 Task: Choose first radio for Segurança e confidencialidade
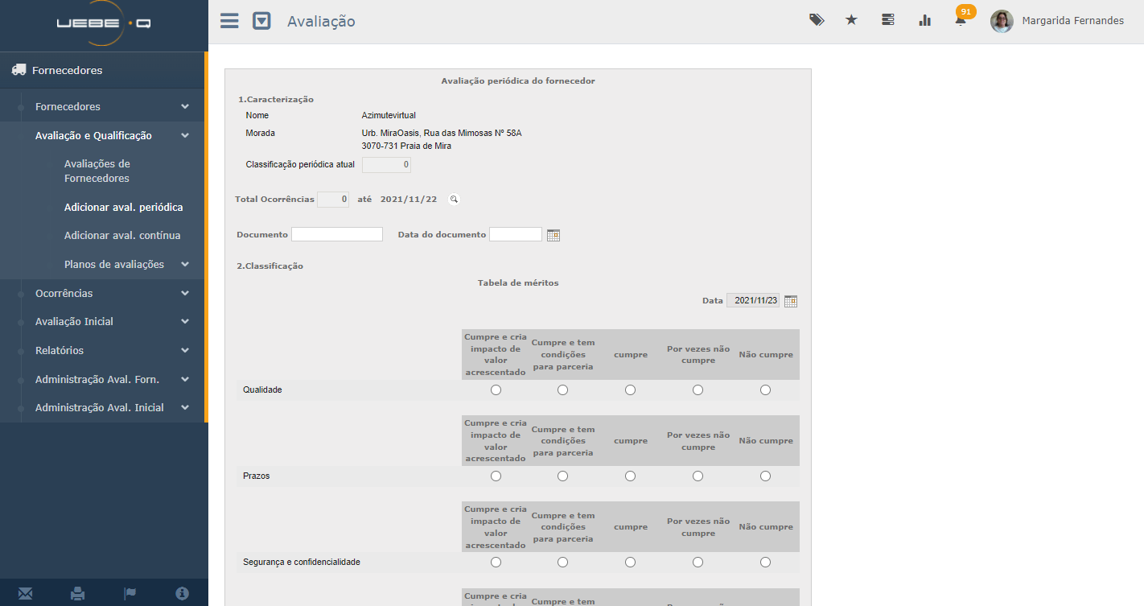coord(496,563)
